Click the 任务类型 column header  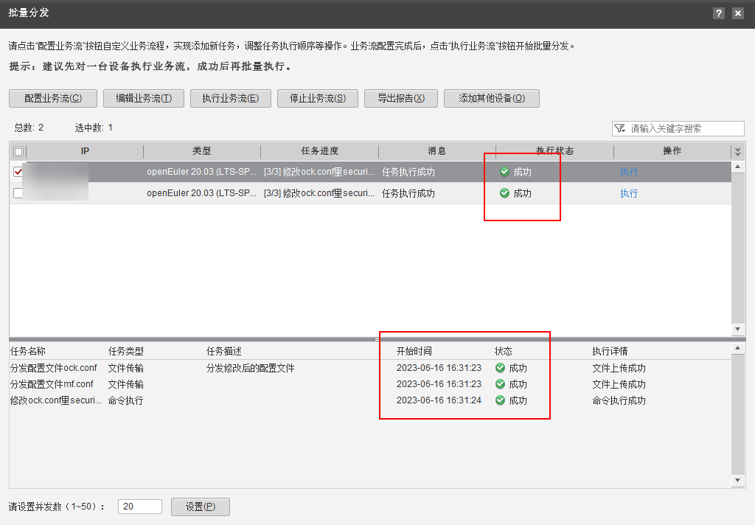pos(125,351)
